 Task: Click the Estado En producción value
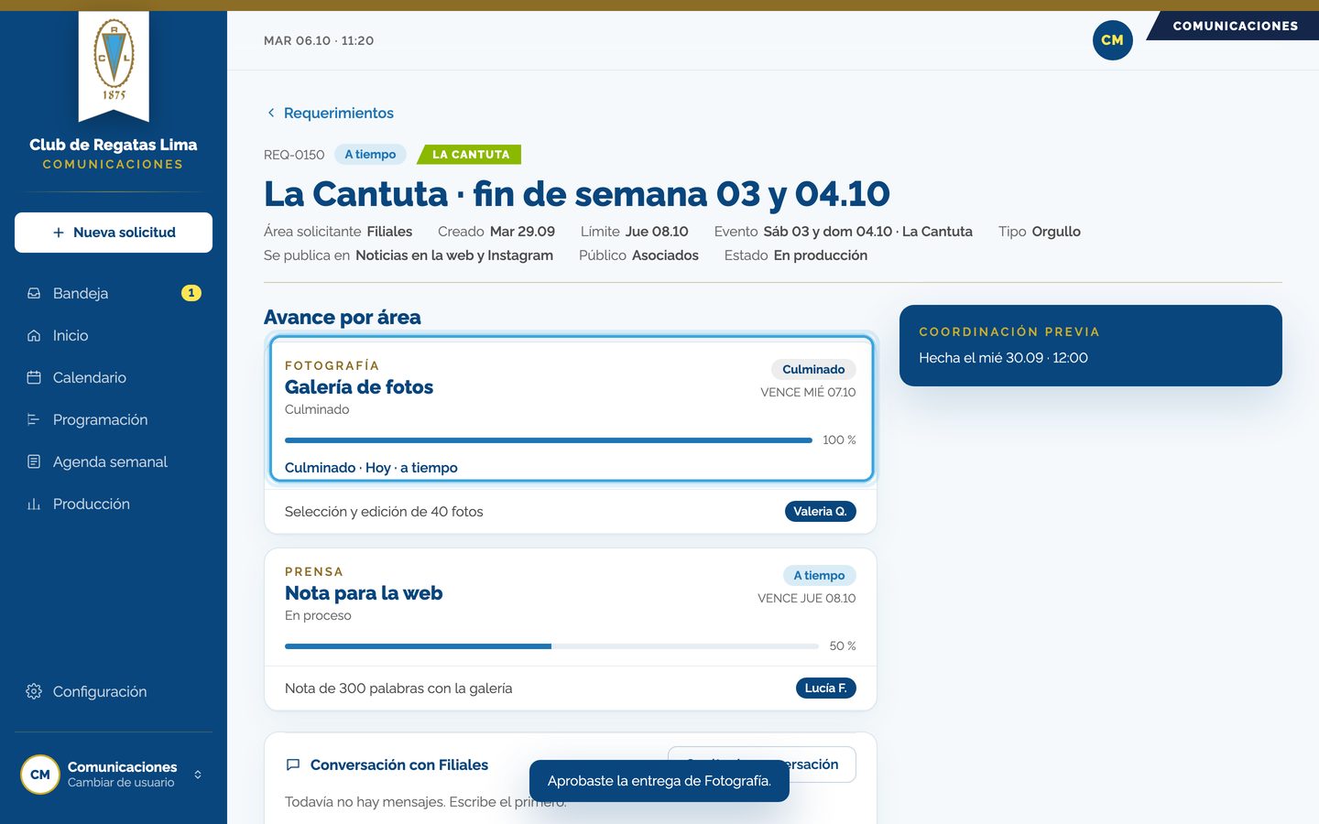click(x=821, y=255)
